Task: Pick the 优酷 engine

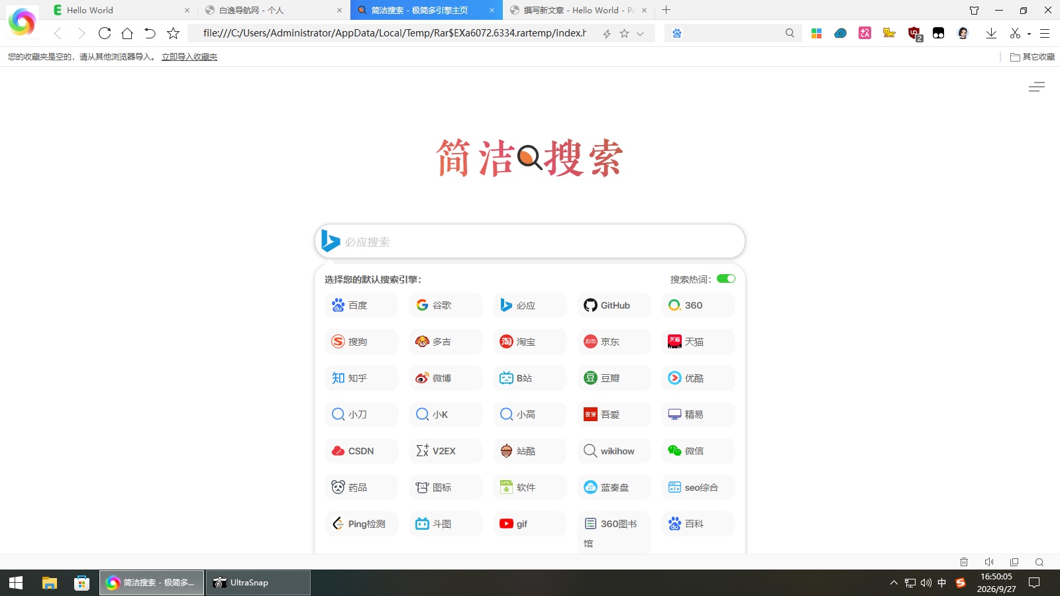Action: [x=698, y=378]
